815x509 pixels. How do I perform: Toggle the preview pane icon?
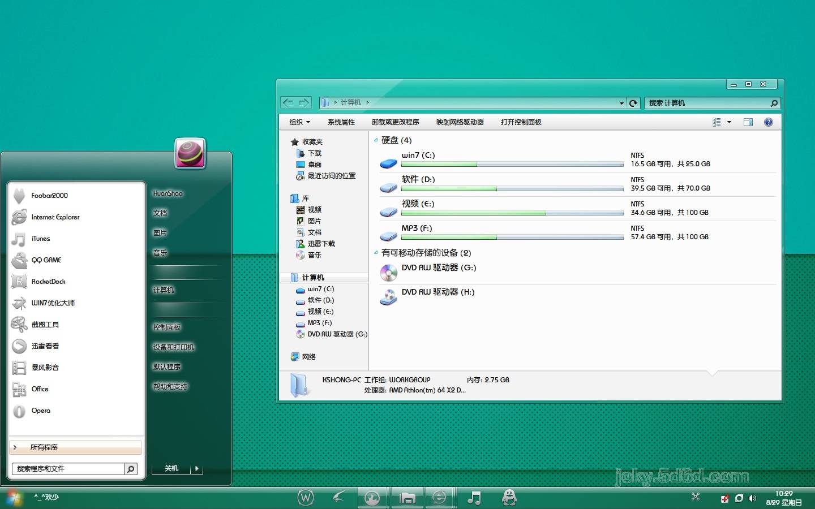click(748, 122)
